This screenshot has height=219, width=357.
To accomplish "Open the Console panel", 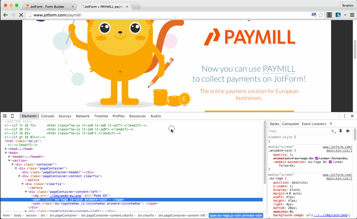I will tap(48, 116).
